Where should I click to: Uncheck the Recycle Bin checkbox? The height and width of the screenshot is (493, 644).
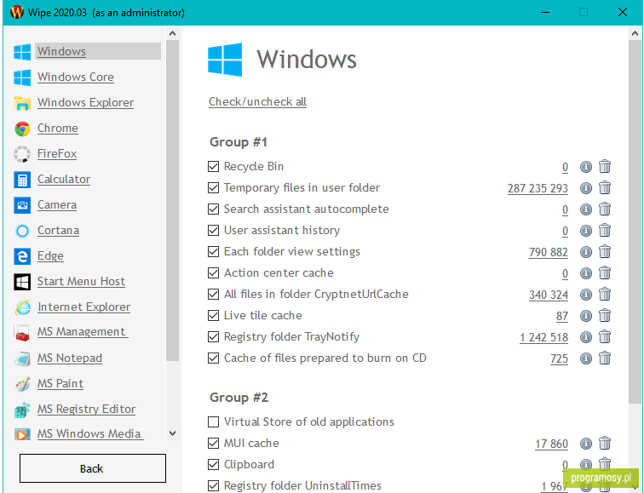click(213, 166)
